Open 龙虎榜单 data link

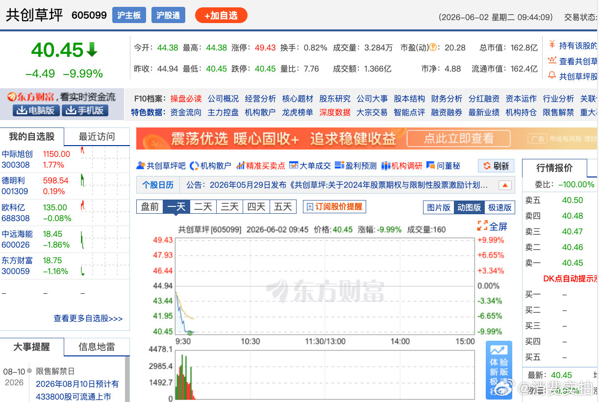point(298,112)
